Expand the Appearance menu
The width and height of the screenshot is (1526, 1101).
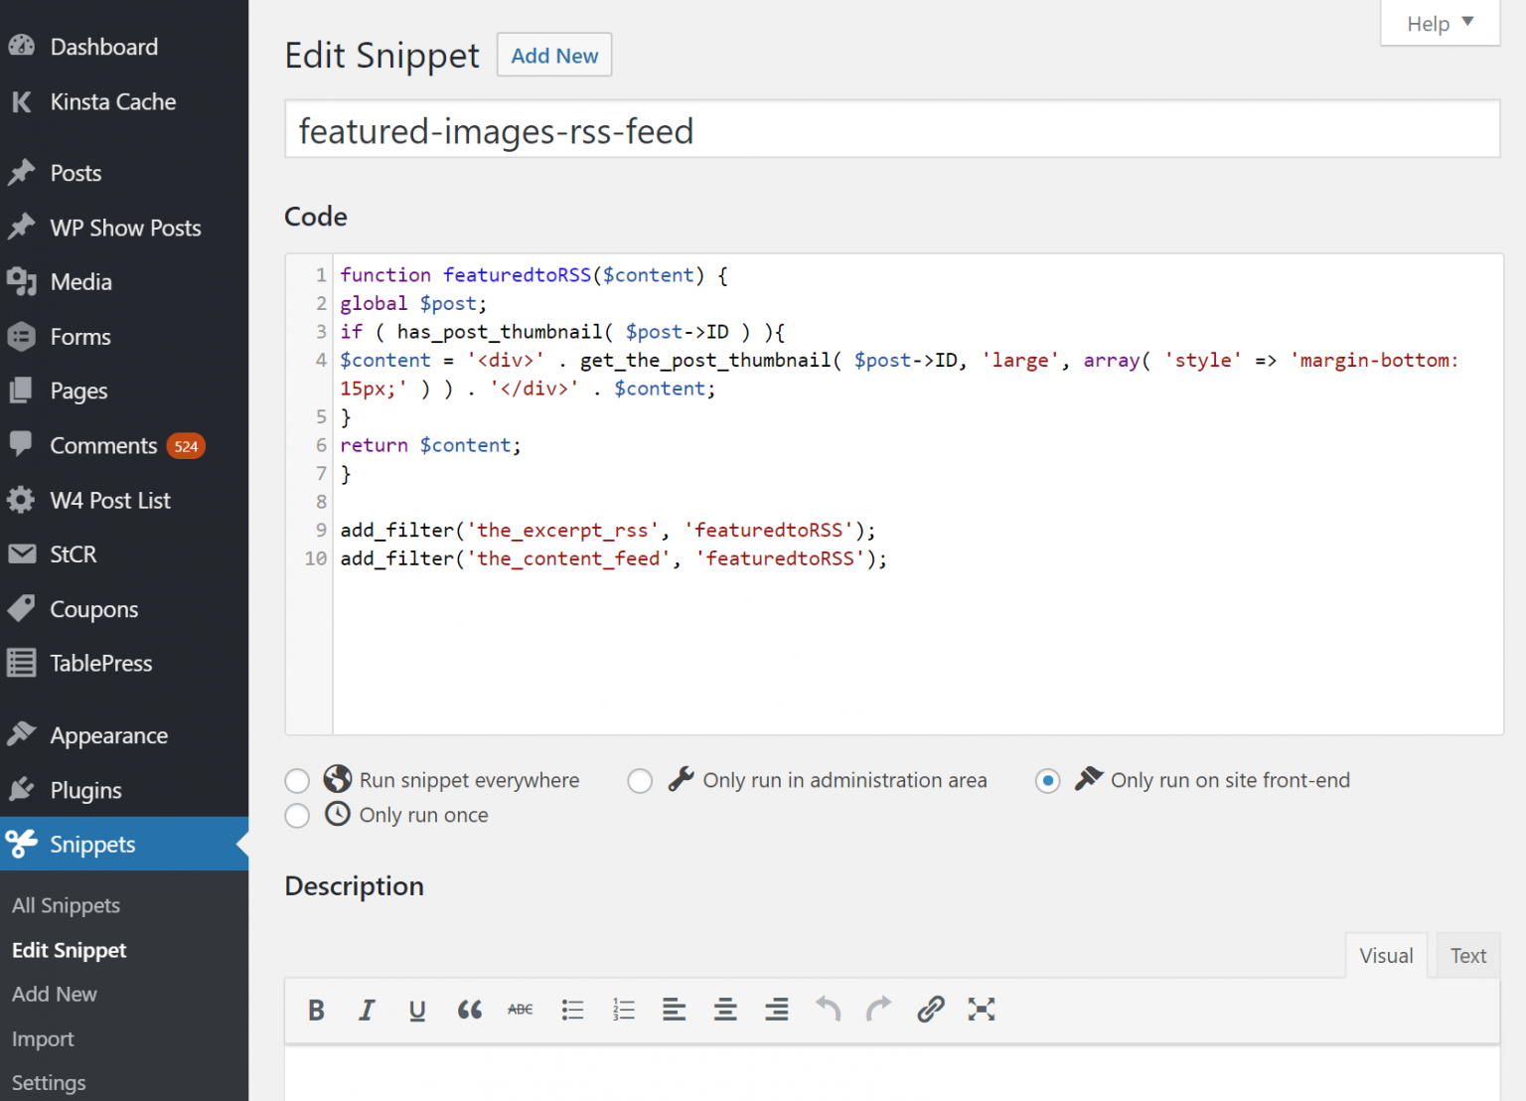click(108, 735)
